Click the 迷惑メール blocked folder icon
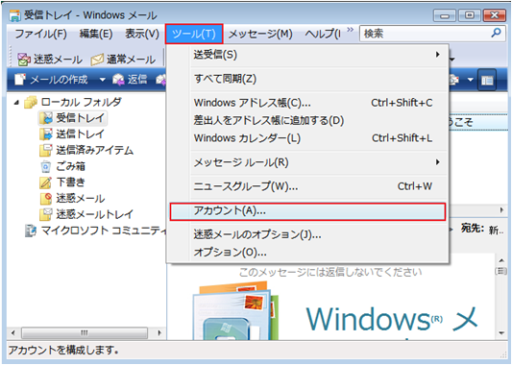The image size is (512, 365). click(x=46, y=199)
